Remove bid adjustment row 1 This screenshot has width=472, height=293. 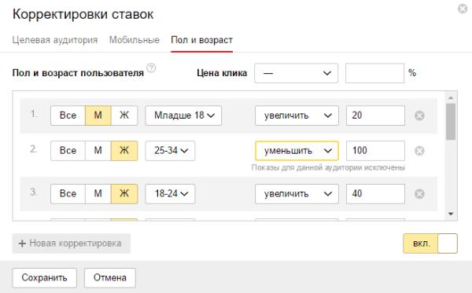pyautogui.click(x=419, y=115)
